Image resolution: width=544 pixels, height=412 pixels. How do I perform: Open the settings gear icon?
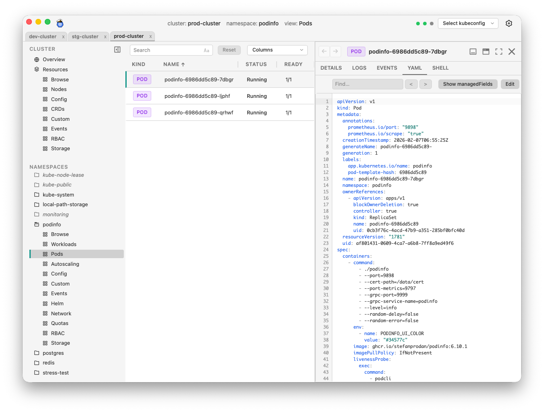point(509,23)
